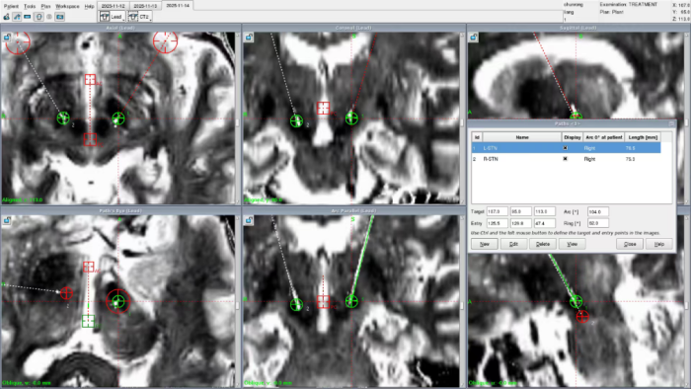
Task: Toggle Display checkbox for R-STN path
Action: click(x=566, y=159)
